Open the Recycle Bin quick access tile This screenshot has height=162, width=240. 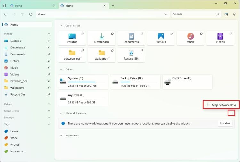131,55
